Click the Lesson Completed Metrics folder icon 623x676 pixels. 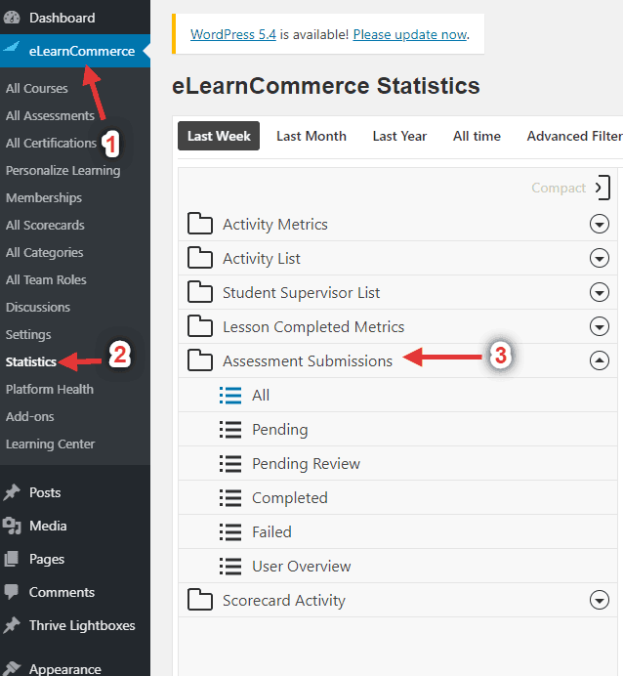(x=200, y=326)
